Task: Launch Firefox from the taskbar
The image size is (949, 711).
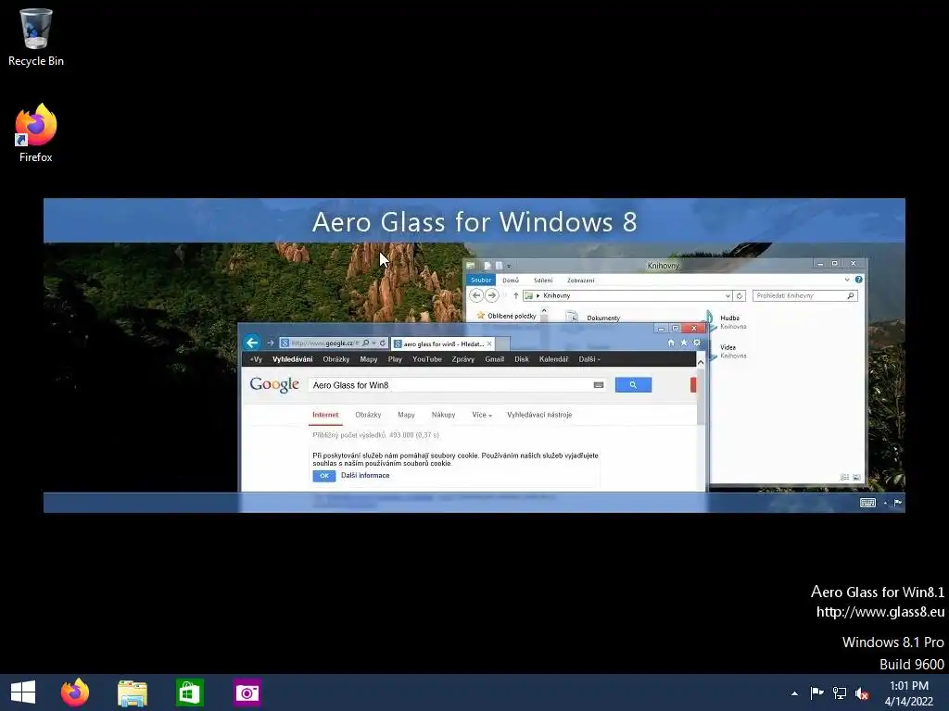Action: point(75,692)
